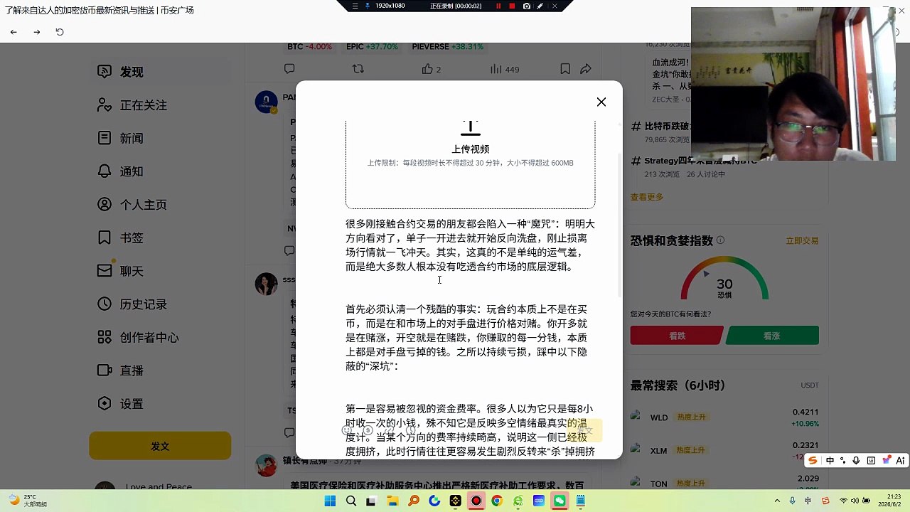Pause the screen recording
The width and height of the screenshot is (910, 512).
point(498,6)
